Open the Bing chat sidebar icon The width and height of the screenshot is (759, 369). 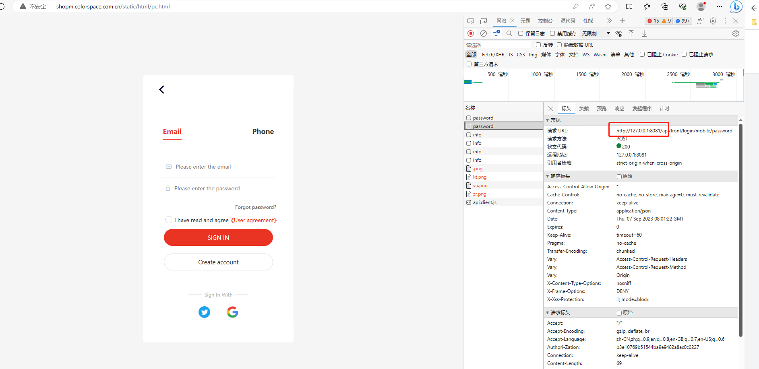coord(736,6)
